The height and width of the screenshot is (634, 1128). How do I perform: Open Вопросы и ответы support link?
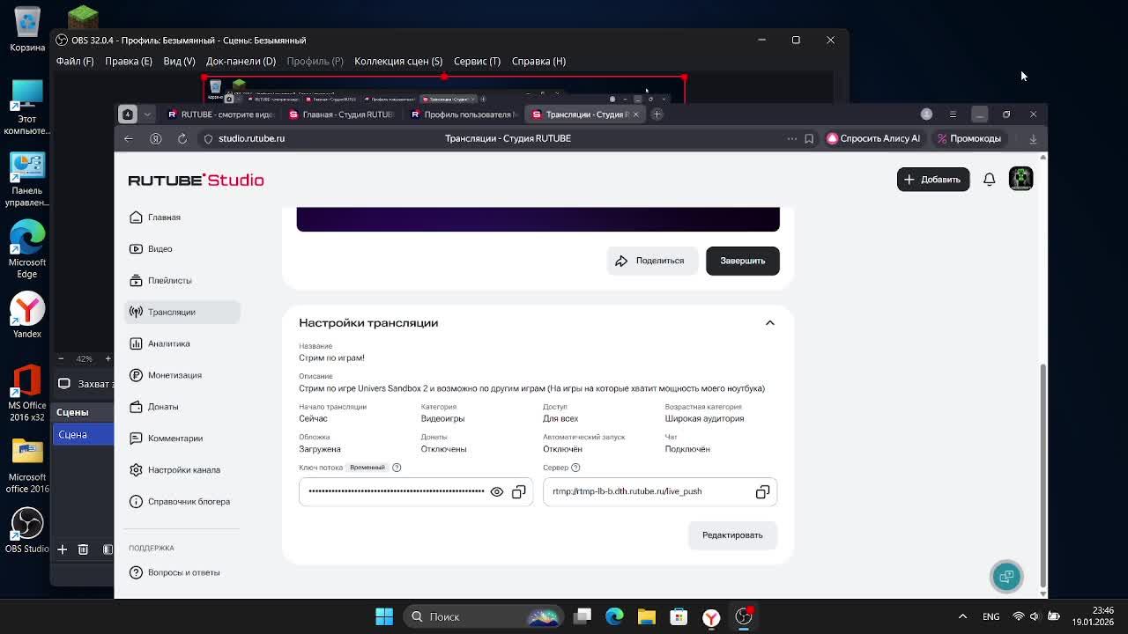(182, 572)
